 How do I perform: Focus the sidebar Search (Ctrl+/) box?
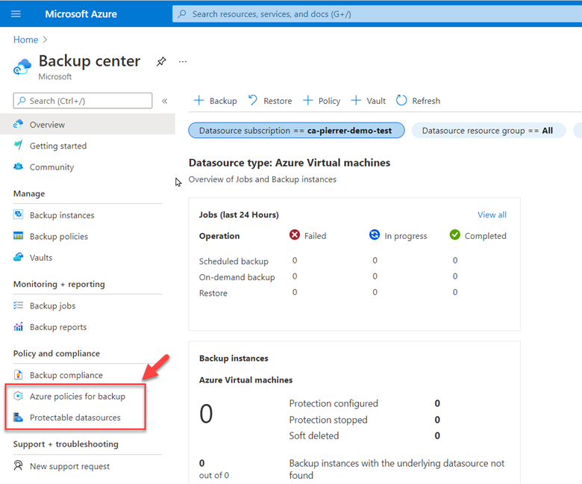83,101
